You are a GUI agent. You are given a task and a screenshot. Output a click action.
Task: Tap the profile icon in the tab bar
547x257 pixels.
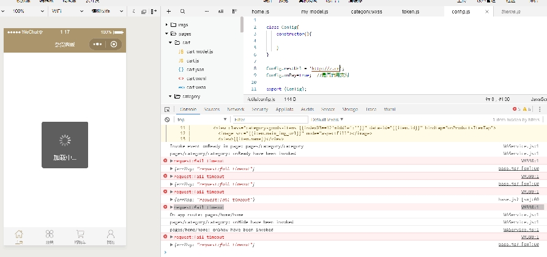[x=111, y=235]
